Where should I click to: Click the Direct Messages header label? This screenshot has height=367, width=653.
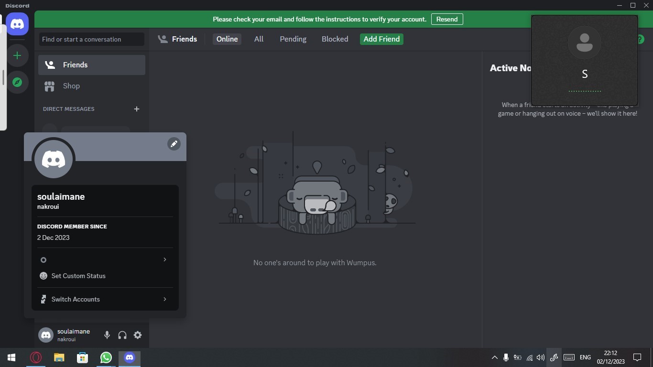[69, 109]
